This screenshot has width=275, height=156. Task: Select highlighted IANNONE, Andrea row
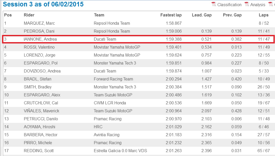point(138,39)
